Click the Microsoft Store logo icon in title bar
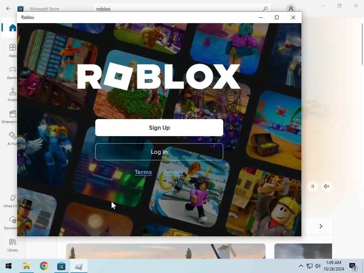 [x=20, y=9]
